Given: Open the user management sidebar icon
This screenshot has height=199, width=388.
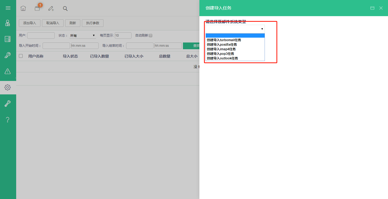Looking at the screenshot, I should coord(8,23).
